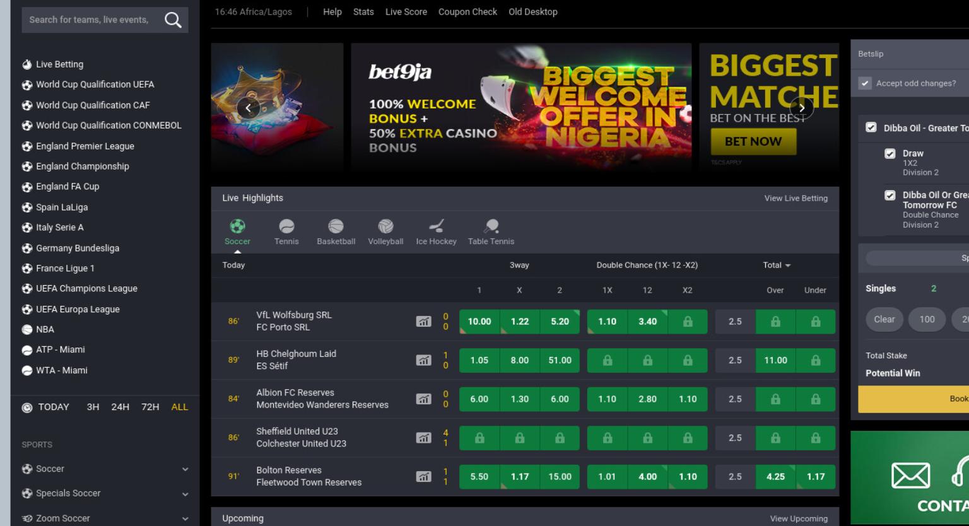Pick draw odds 8.00 in HB Chelghoum Laid match
This screenshot has width=969, height=526.
tap(520, 360)
